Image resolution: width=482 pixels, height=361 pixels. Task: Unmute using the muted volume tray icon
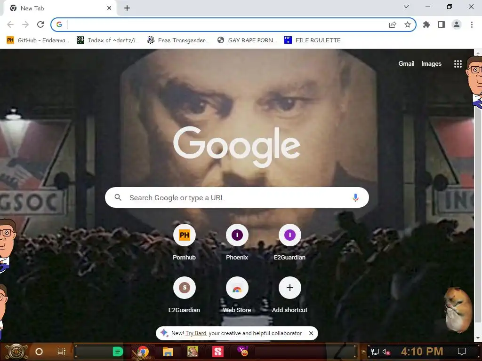(x=386, y=352)
